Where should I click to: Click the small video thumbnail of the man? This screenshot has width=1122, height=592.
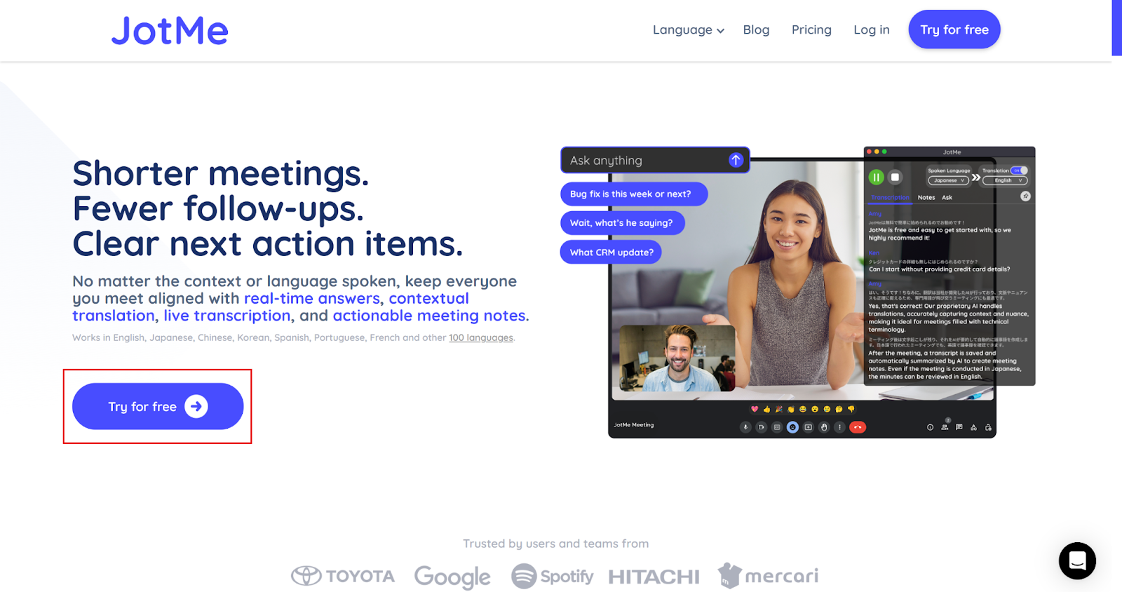678,358
